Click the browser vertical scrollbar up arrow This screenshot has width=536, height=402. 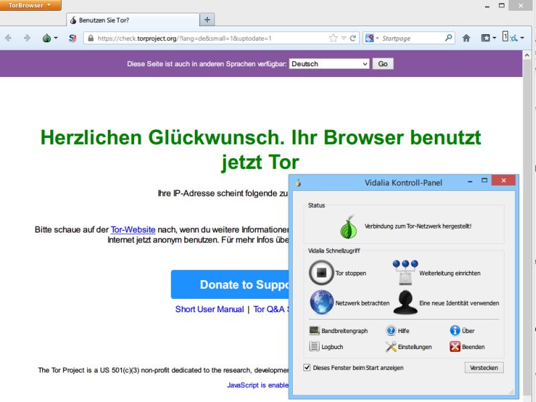(x=527, y=55)
